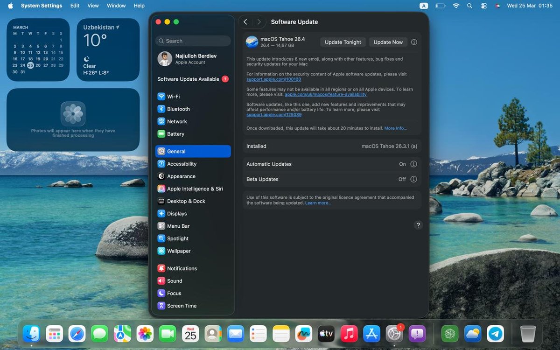The height and width of the screenshot is (350, 560).
Task: Open the Edit menu
Action: click(x=75, y=6)
